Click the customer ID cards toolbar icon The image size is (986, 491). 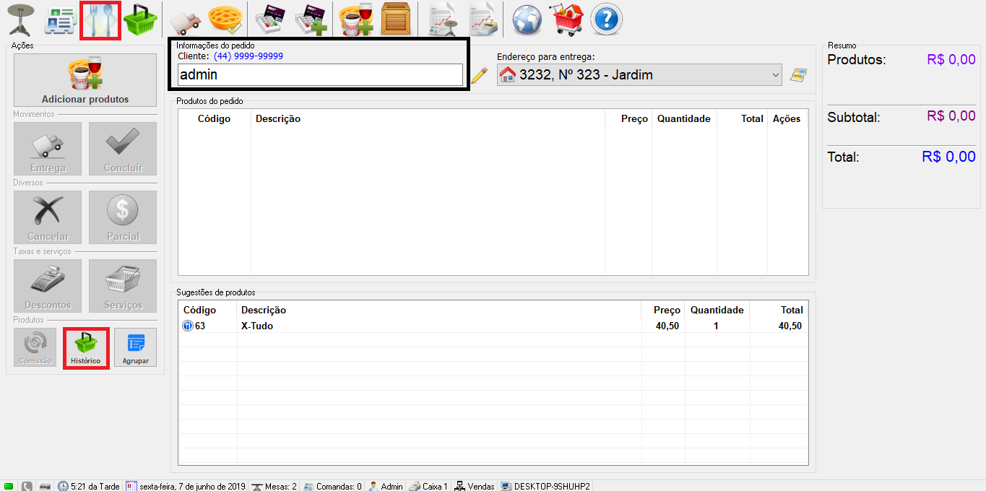click(x=61, y=20)
